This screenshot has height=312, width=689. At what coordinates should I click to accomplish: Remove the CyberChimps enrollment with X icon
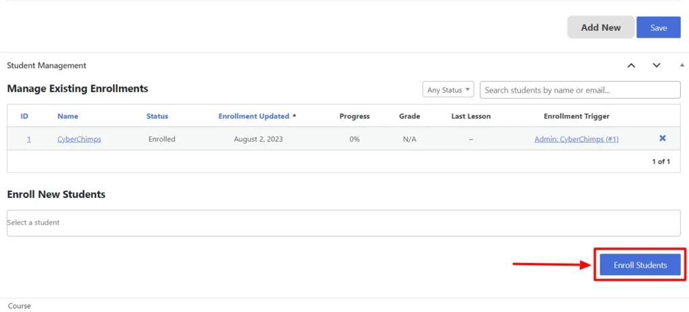pyautogui.click(x=662, y=138)
